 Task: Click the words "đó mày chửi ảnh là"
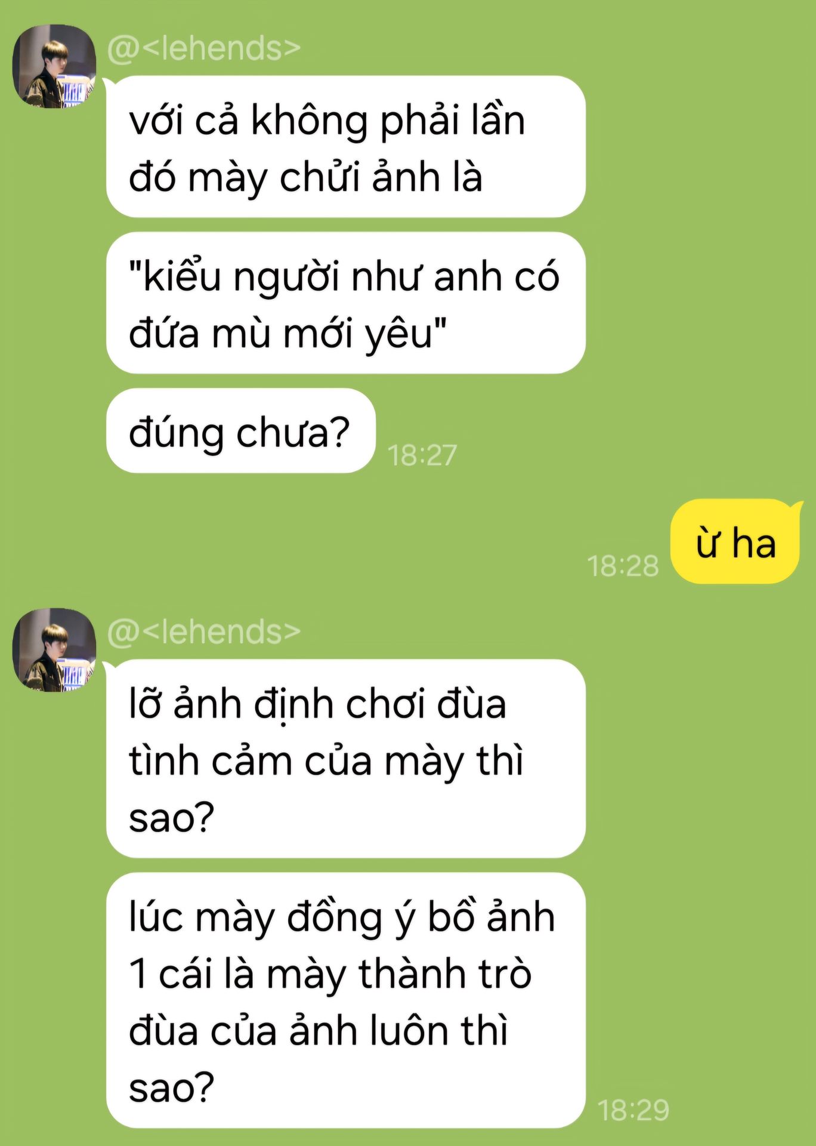(305, 177)
